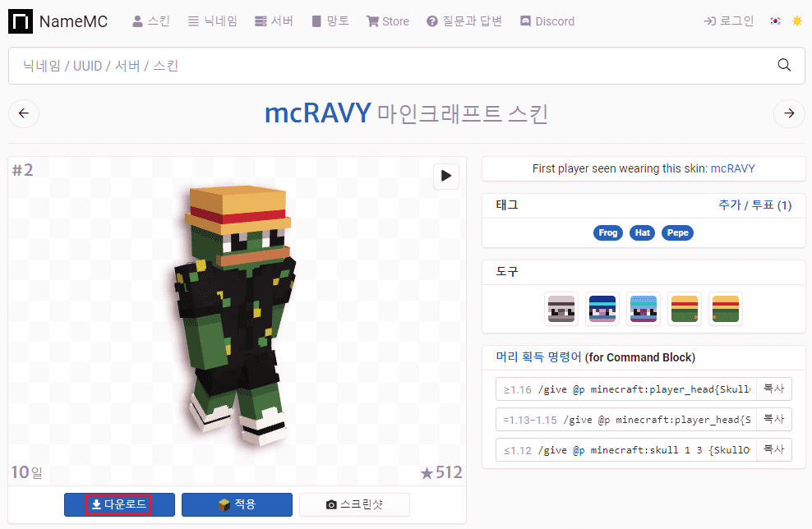
Task: Play the skin animation
Action: point(446,176)
